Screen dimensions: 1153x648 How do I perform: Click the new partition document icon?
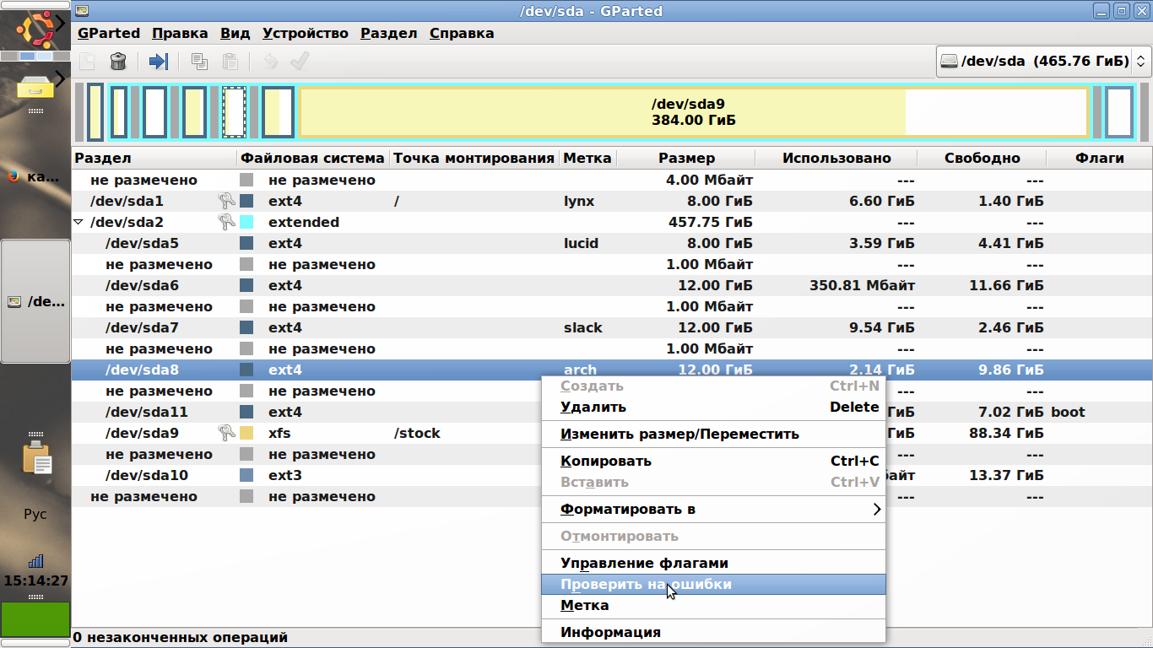[x=88, y=62]
